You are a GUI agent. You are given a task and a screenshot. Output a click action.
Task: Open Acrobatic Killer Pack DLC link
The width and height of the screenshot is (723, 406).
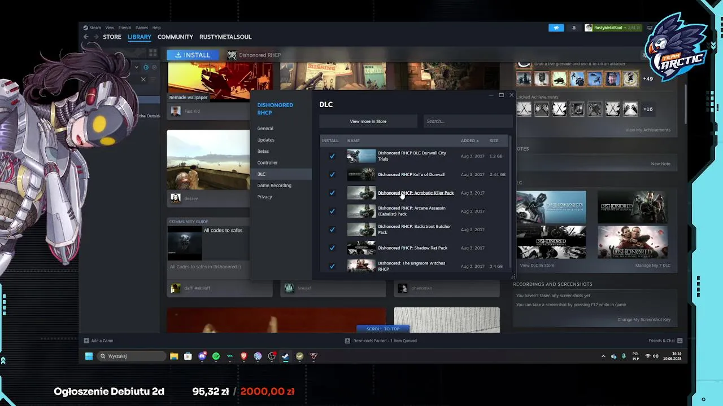(x=416, y=193)
